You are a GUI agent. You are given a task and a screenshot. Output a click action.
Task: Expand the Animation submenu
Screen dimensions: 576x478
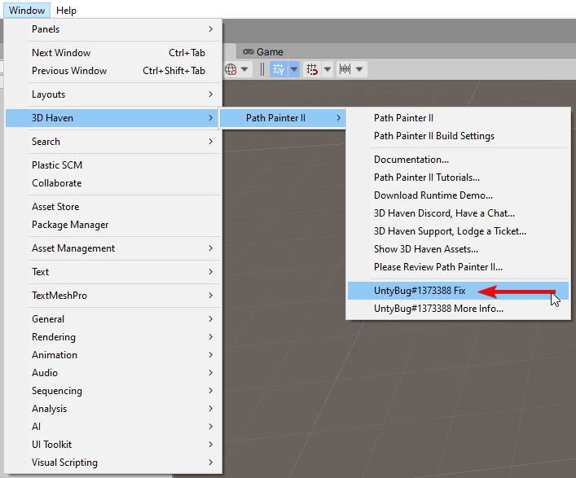(113, 355)
